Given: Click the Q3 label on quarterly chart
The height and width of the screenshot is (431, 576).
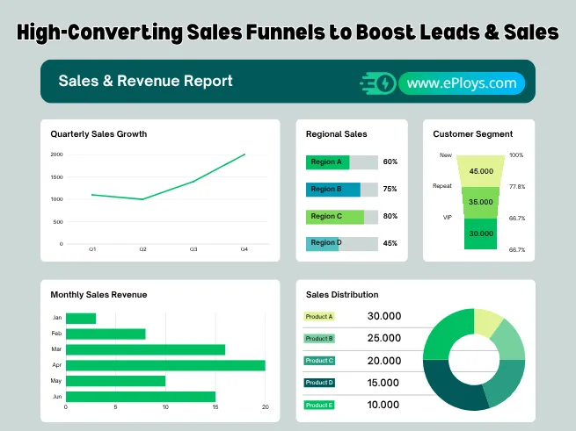Looking at the screenshot, I should (193, 249).
